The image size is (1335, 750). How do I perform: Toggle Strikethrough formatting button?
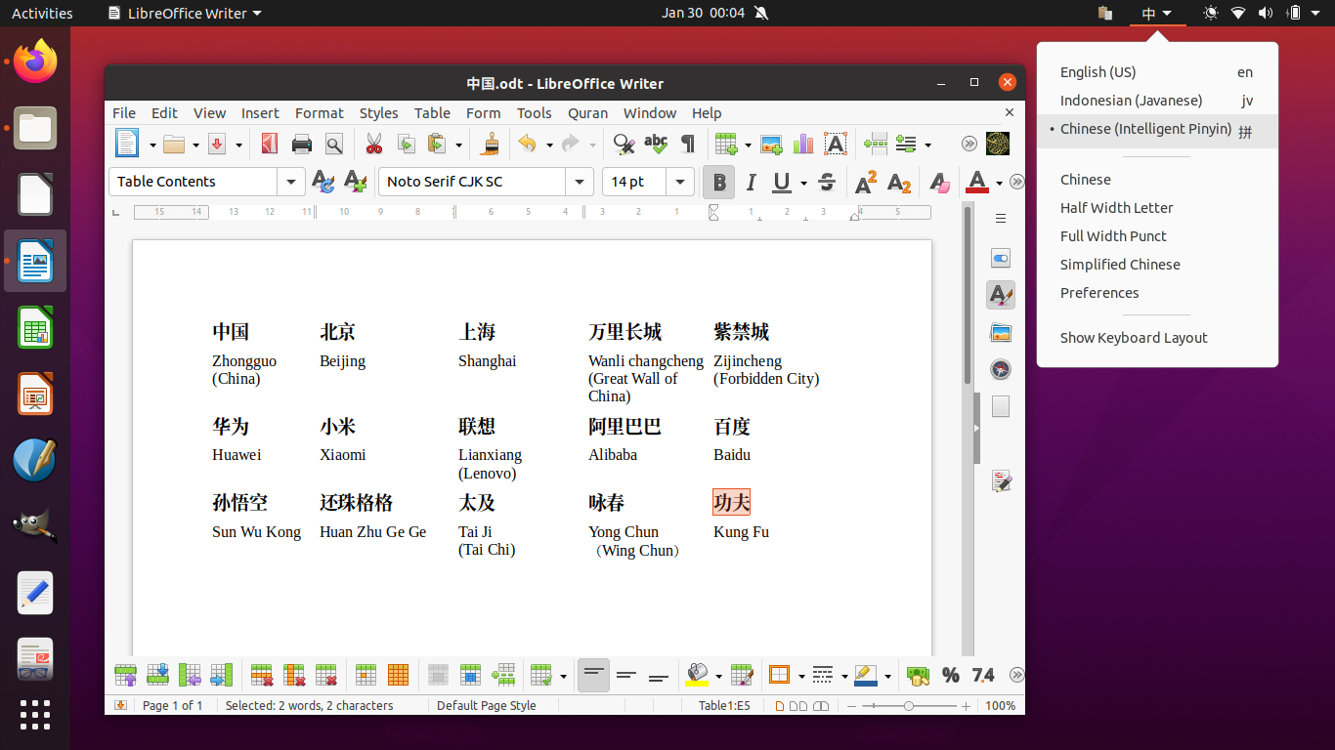click(x=827, y=182)
